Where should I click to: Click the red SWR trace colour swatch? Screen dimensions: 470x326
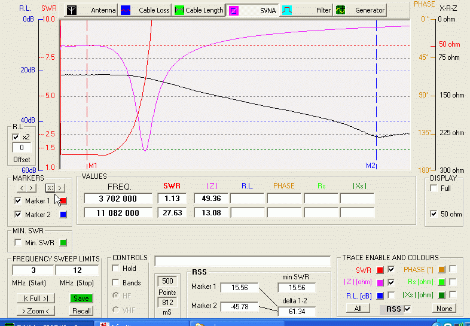click(x=380, y=269)
